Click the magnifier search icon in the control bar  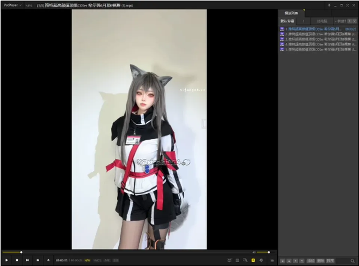tap(245, 260)
